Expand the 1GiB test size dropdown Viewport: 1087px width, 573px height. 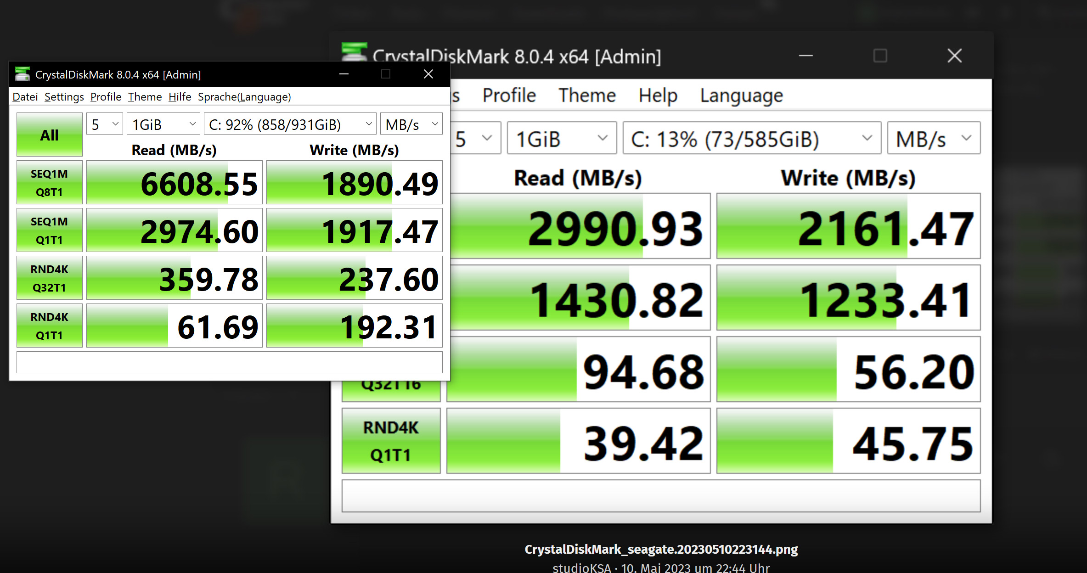pyautogui.click(x=163, y=124)
